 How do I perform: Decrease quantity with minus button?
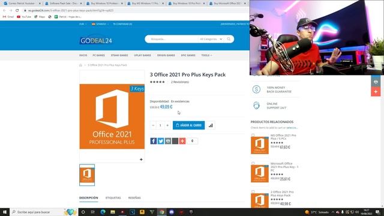coord(153,125)
